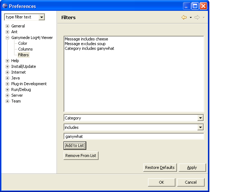Expand the General tree node
Viewport: 231px width, 192px height.
click(x=7, y=26)
